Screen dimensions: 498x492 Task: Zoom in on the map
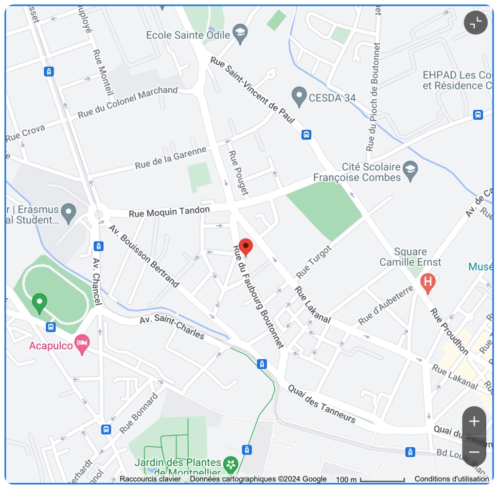pos(474,421)
